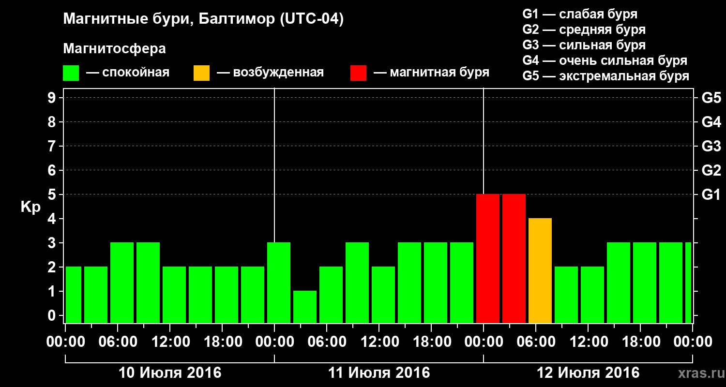Click the 'G2' right-axis label
Viewport: 726px width, 387px height.
711,170
